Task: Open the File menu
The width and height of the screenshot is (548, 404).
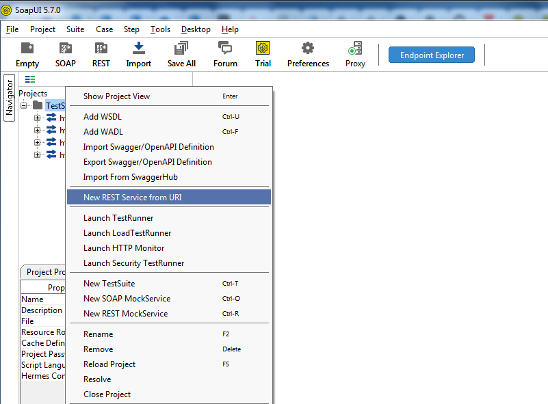Action: click(x=12, y=29)
